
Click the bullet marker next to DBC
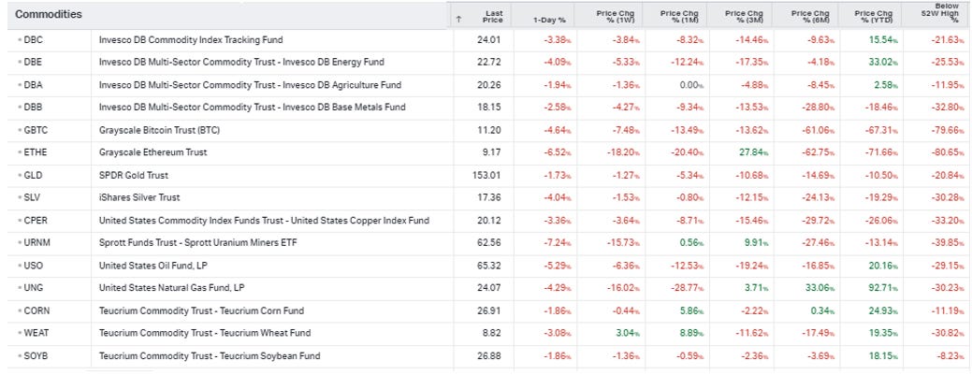click(x=19, y=40)
